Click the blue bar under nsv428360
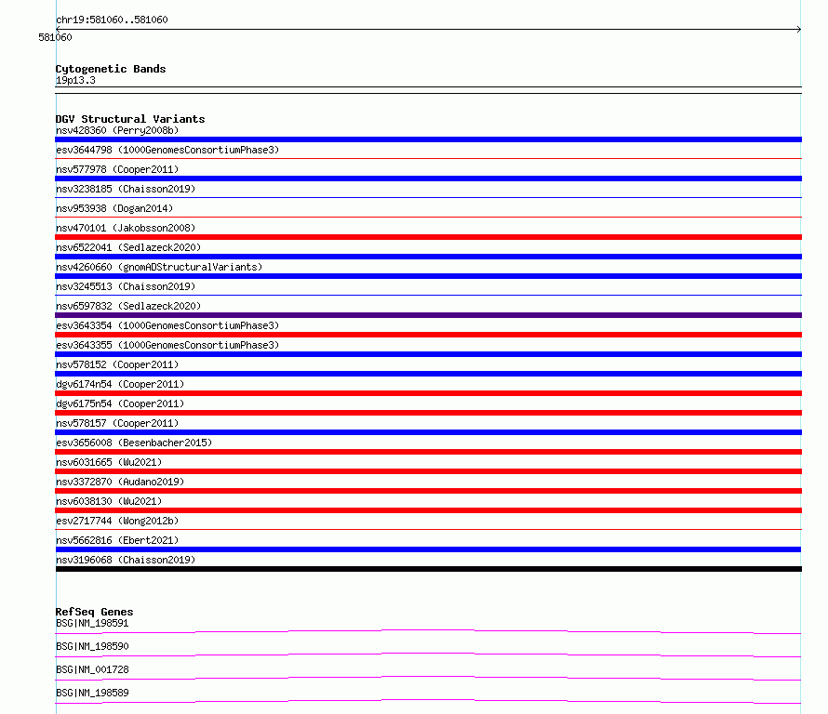 tap(428, 139)
